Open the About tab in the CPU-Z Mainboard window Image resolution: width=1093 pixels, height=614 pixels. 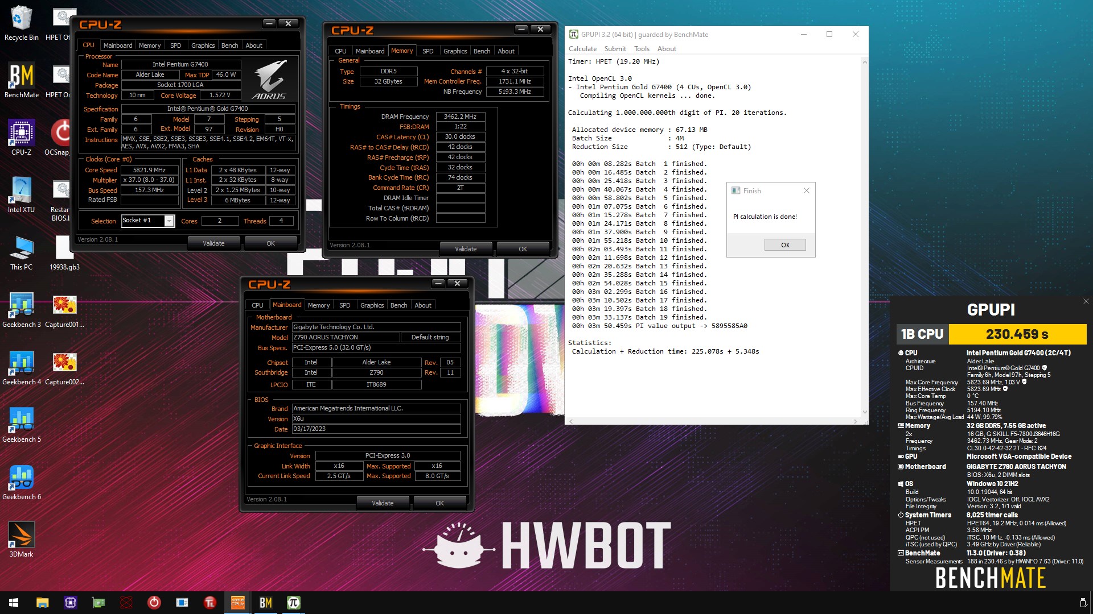click(x=423, y=305)
